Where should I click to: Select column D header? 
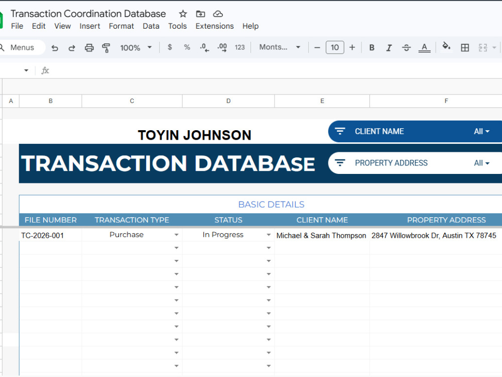228,101
